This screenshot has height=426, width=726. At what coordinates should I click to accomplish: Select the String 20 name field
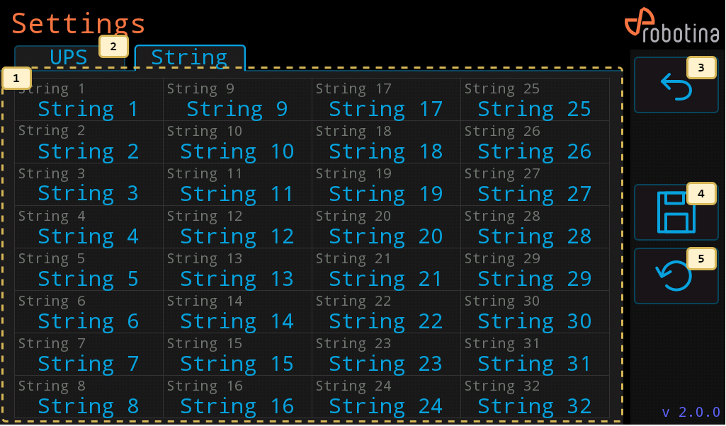pyautogui.click(x=386, y=227)
